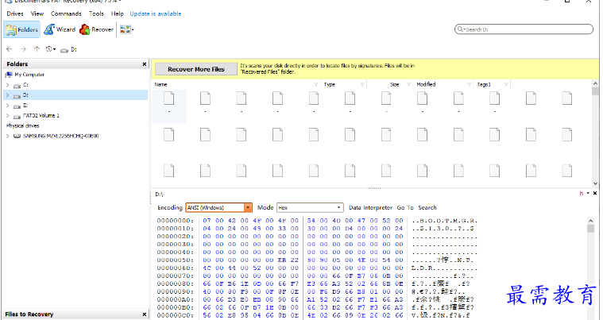Open the Type column filter

[x=362, y=84]
